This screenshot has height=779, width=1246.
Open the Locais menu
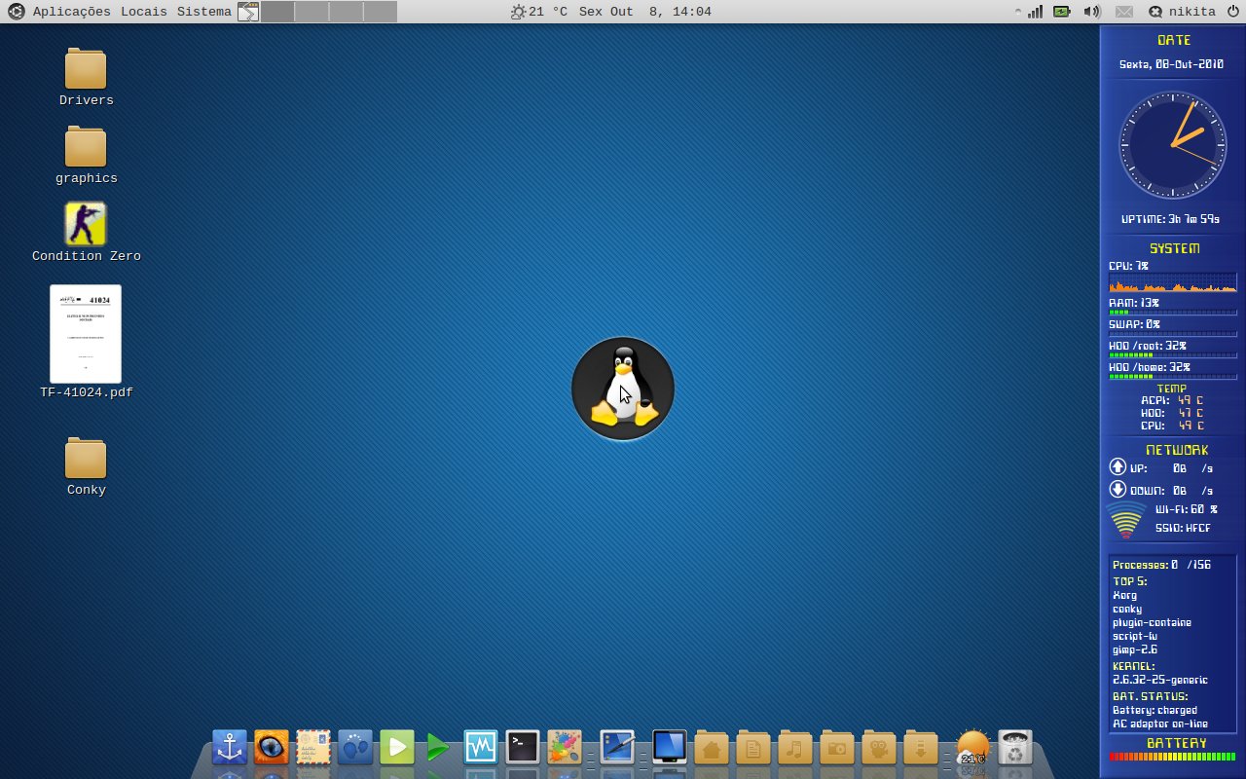(x=144, y=12)
